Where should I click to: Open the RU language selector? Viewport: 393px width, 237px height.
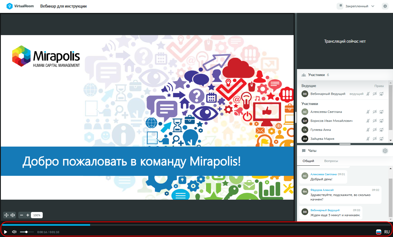(383, 232)
